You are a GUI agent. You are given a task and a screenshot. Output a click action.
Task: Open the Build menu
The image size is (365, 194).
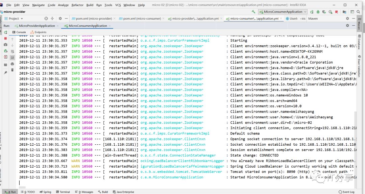click(90, 5)
